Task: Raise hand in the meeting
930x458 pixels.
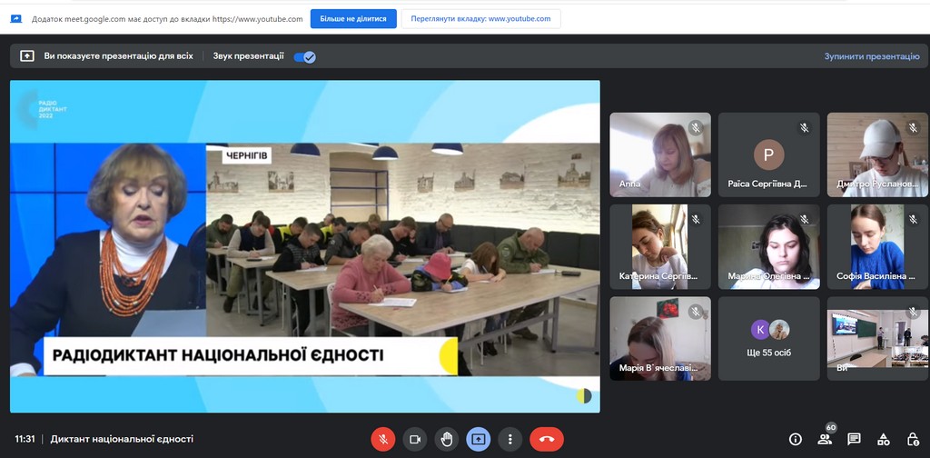Action: (x=446, y=439)
